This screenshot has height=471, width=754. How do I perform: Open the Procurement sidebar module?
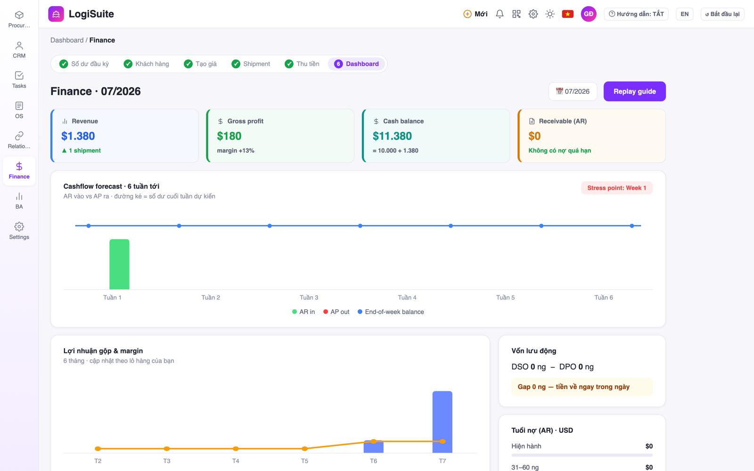click(x=19, y=19)
